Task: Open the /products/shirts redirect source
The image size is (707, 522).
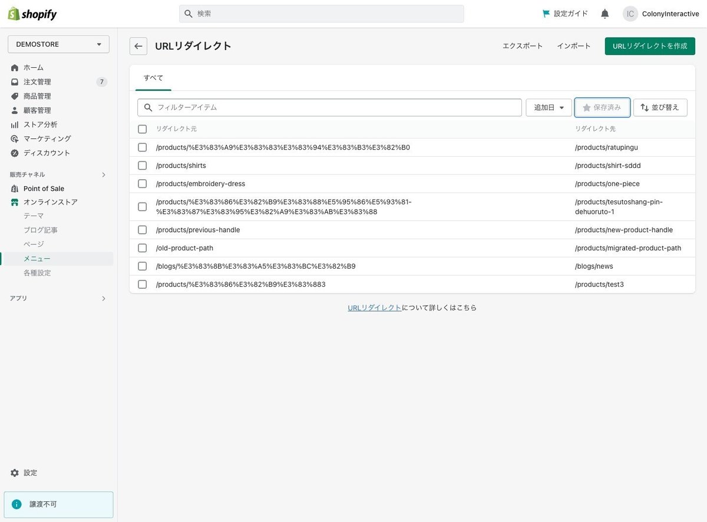Action: tap(181, 166)
